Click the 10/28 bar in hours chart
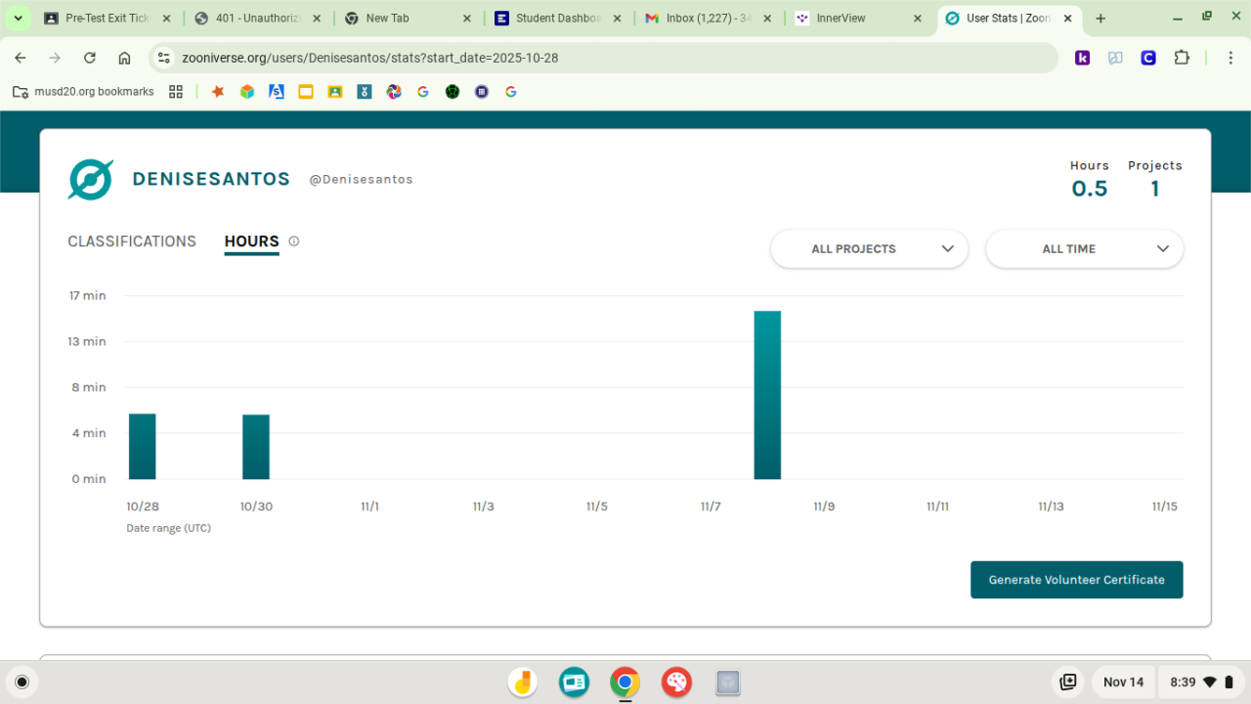Viewport: 1251px width, 704px height. 143,447
